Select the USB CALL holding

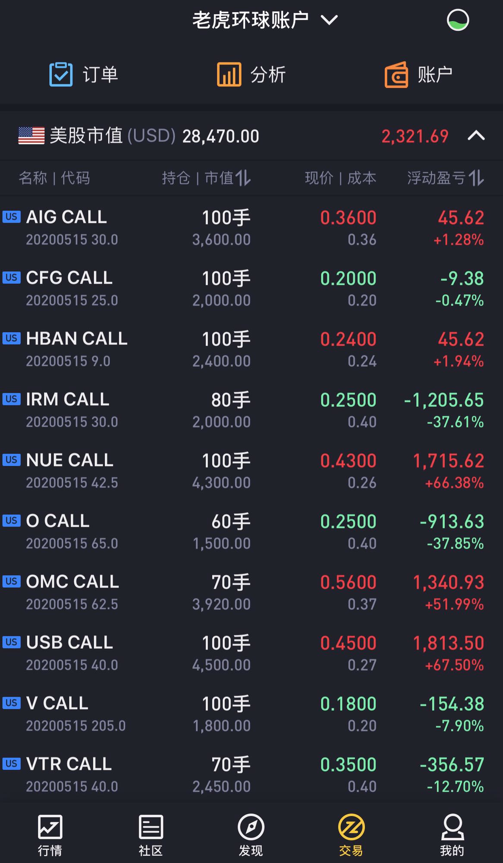point(252,653)
